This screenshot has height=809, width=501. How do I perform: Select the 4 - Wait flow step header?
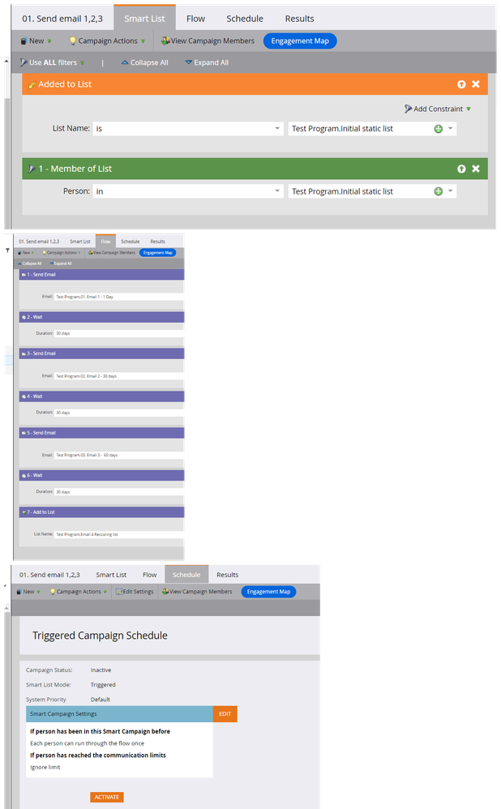click(x=101, y=396)
